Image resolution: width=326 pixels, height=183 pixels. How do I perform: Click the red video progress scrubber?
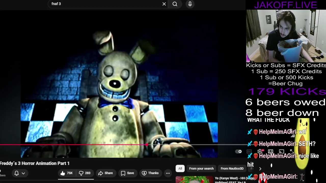pyautogui.click(x=147, y=145)
